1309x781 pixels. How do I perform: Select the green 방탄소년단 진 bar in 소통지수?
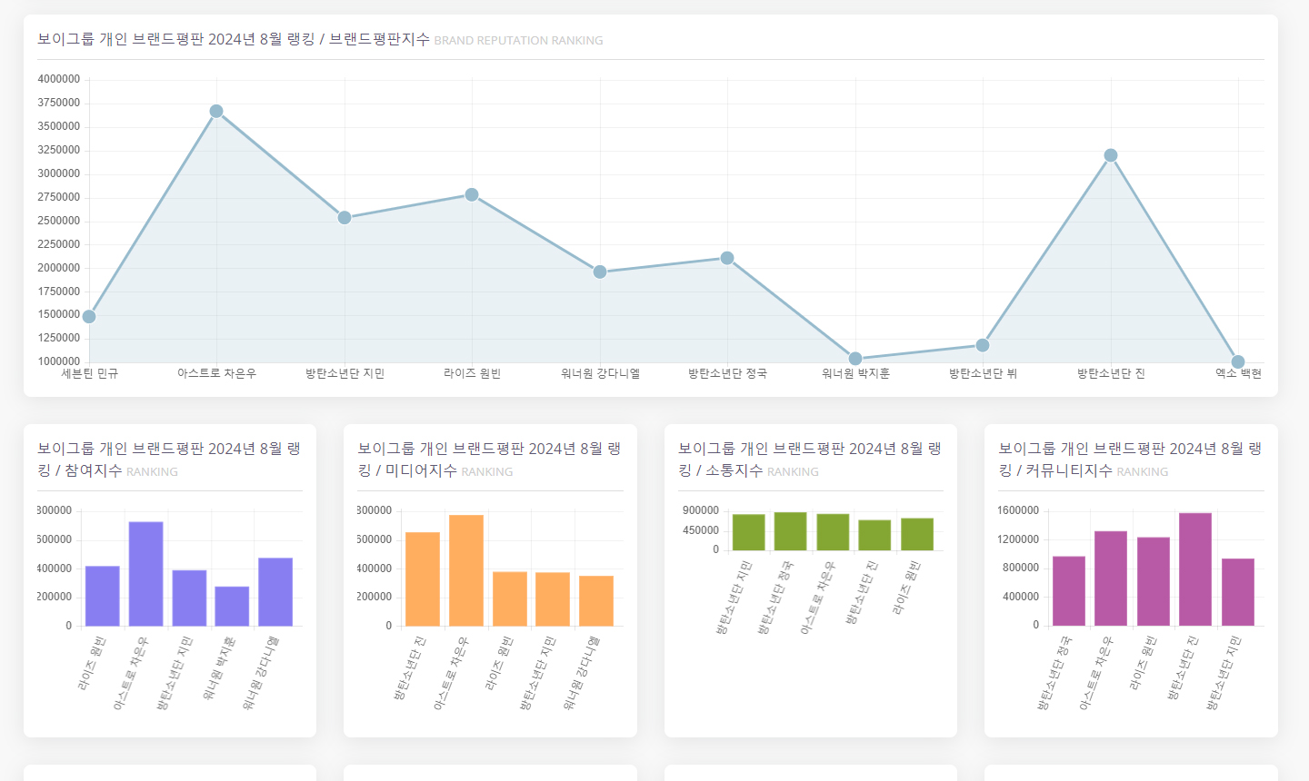tap(874, 536)
